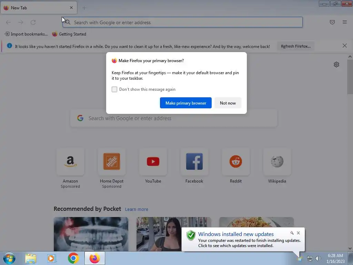The width and height of the screenshot is (353, 265).
Task: Click the wrench icon in updates balloon
Action: point(292,233)
